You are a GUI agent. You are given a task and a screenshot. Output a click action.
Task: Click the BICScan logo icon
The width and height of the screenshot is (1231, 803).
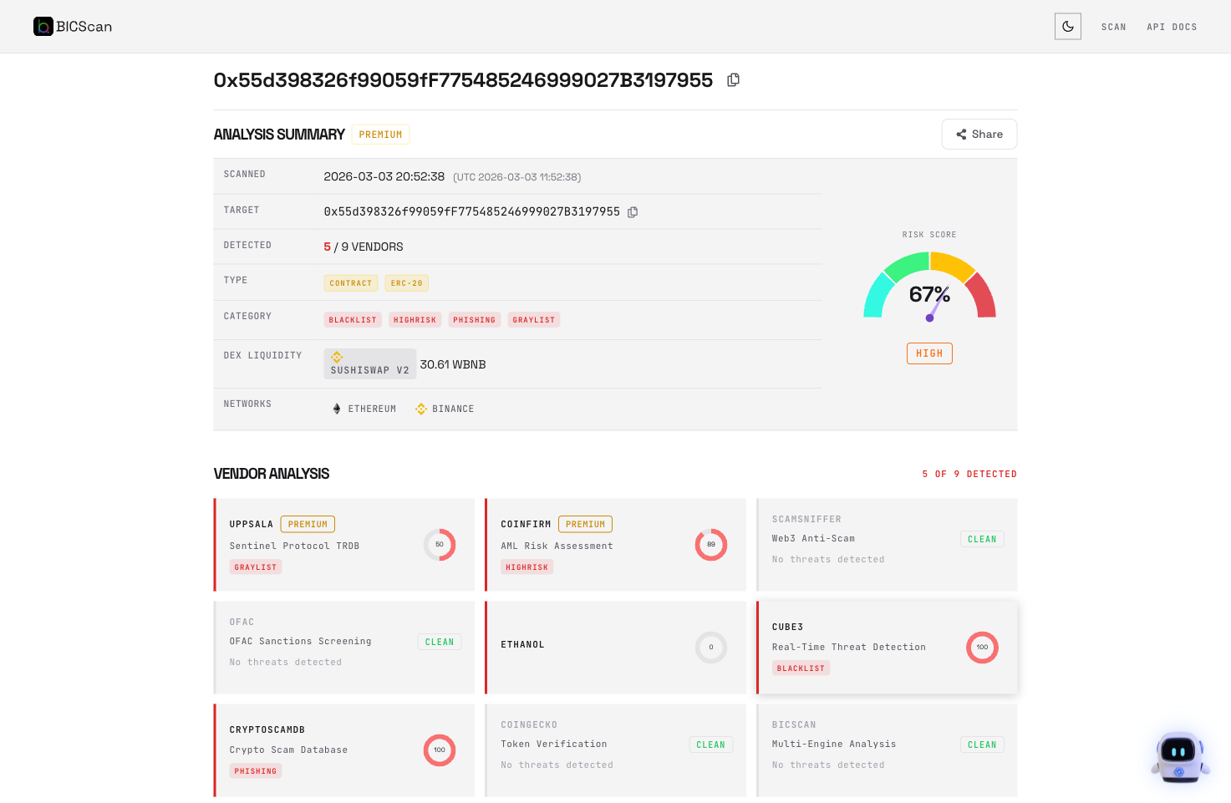coord(43,26)
